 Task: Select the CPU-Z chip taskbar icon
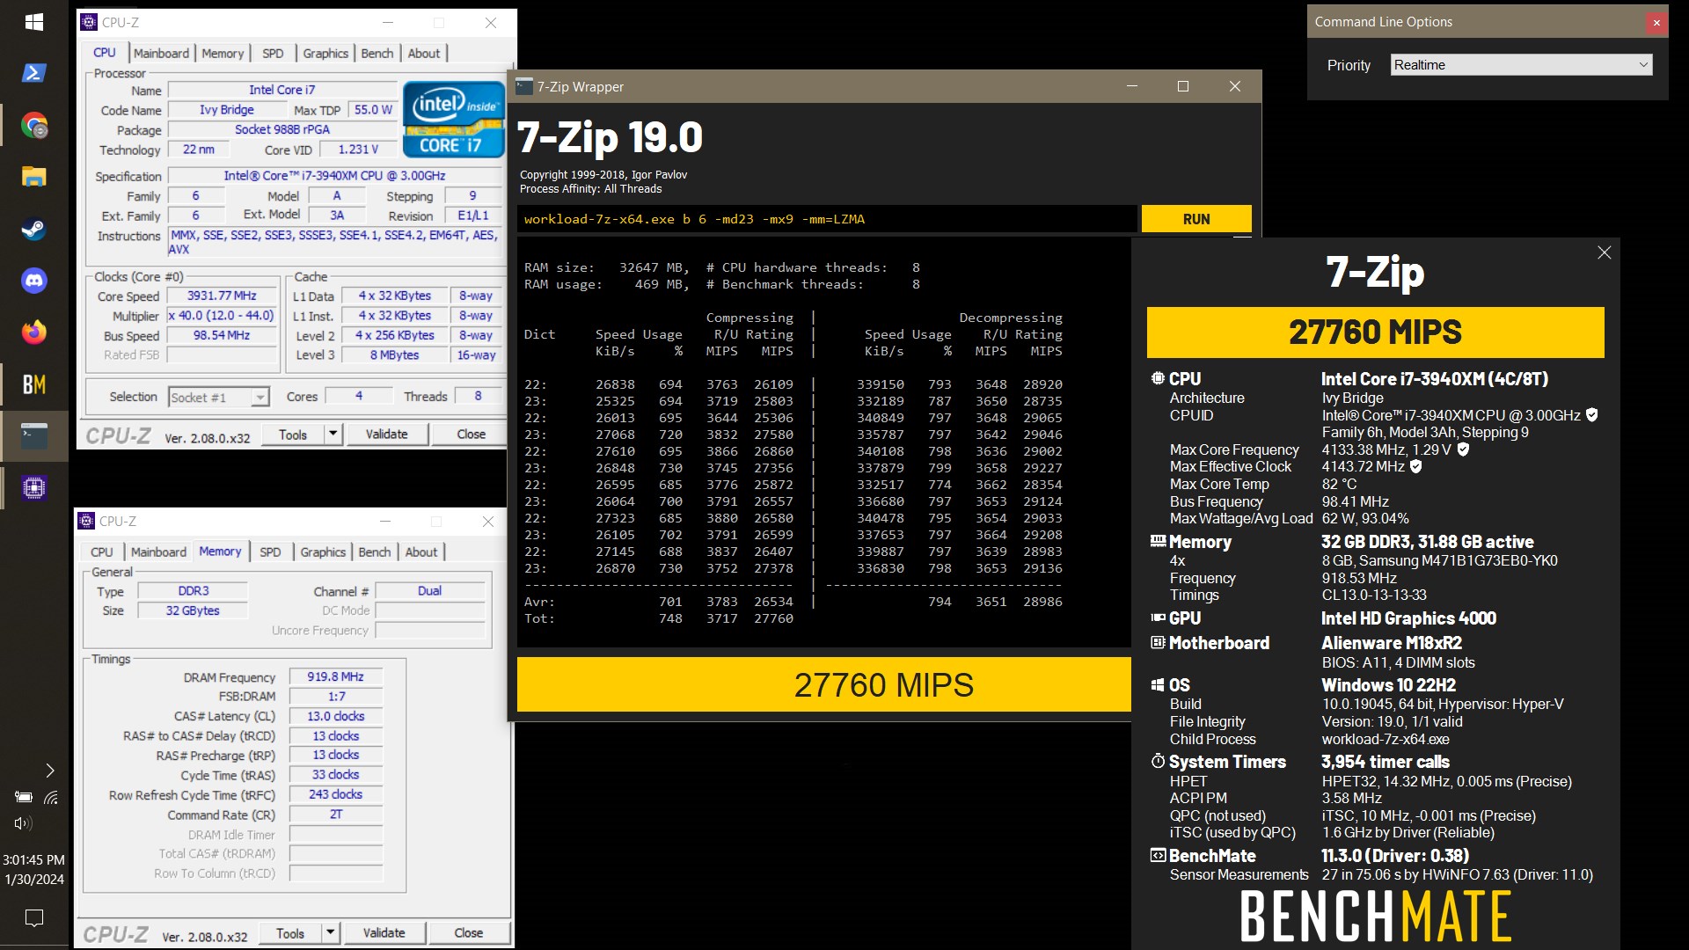pyautogui.click(x=34, y=487)
